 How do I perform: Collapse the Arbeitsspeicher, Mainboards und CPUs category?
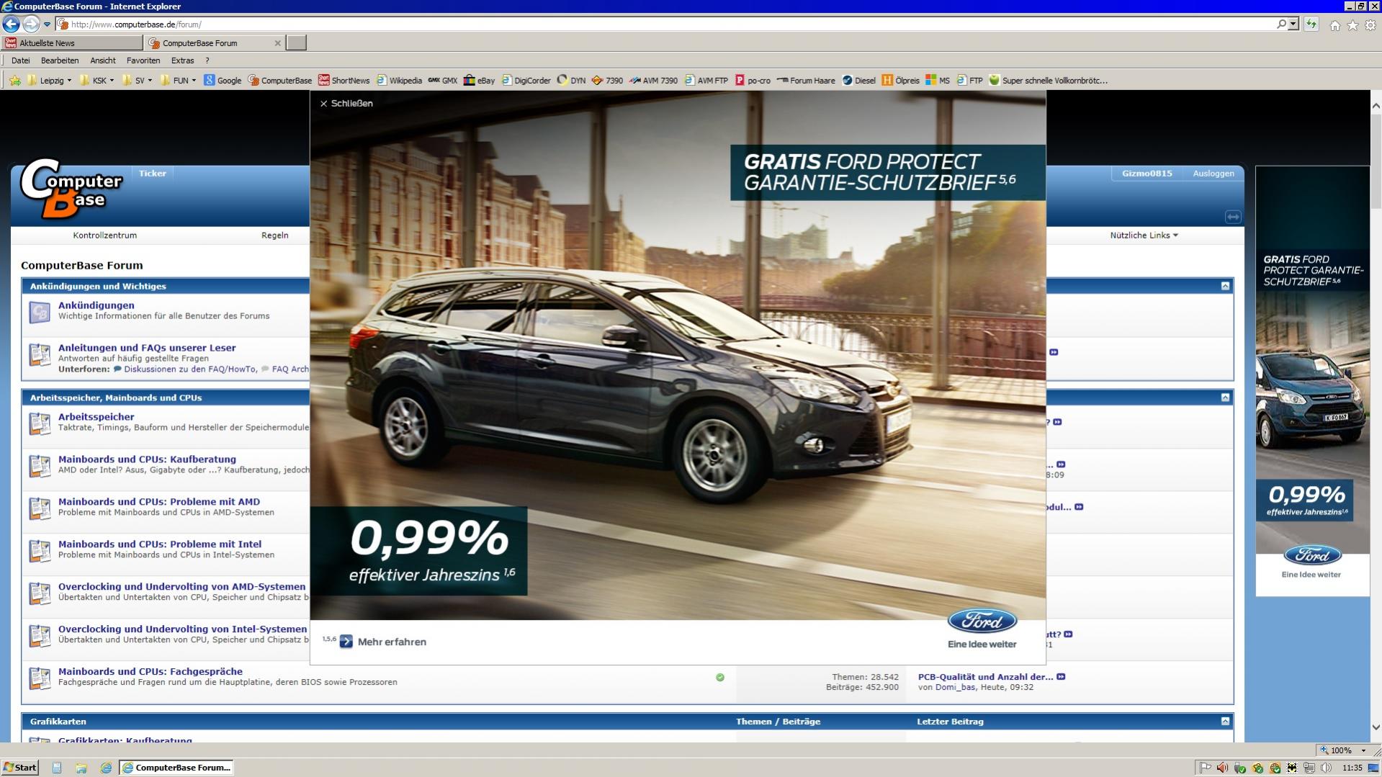pyautogui.click(x=1225, y=398)
